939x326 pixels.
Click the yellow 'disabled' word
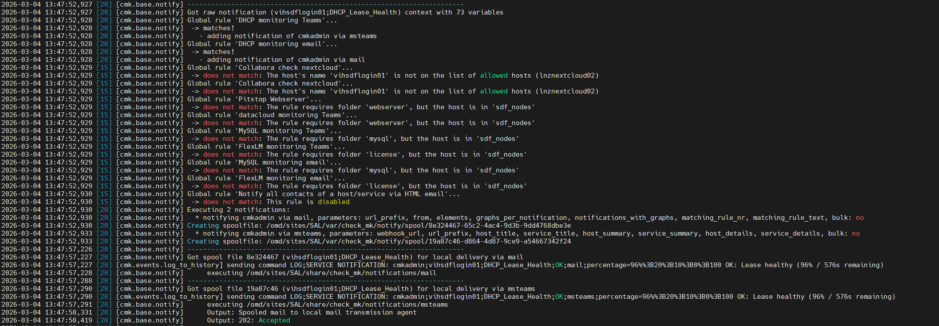(333, 202)
